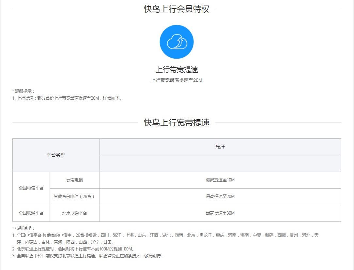Select the 云南电信 row label
Image resolution: width=354 pixels, height=270 pixels.
74,180
